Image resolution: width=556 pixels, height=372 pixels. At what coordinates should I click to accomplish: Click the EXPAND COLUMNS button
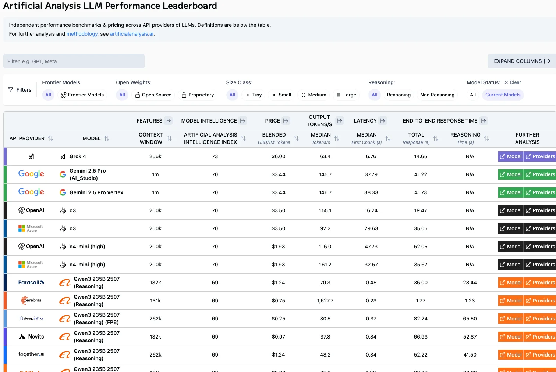point(521,61)
